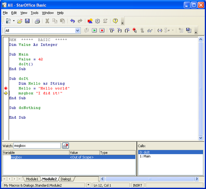206x189 pixels.
Task: Switch to the Module1 tab
Action: [32, 179]
